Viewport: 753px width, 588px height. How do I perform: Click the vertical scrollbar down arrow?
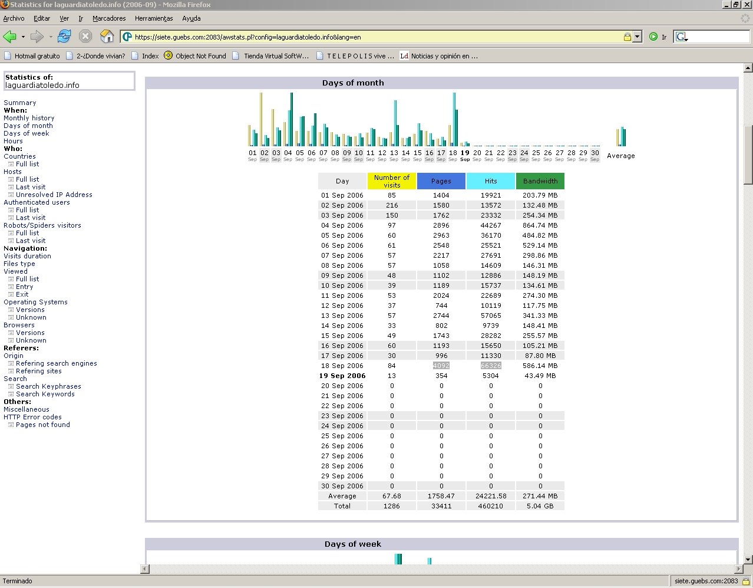[748, 559]
